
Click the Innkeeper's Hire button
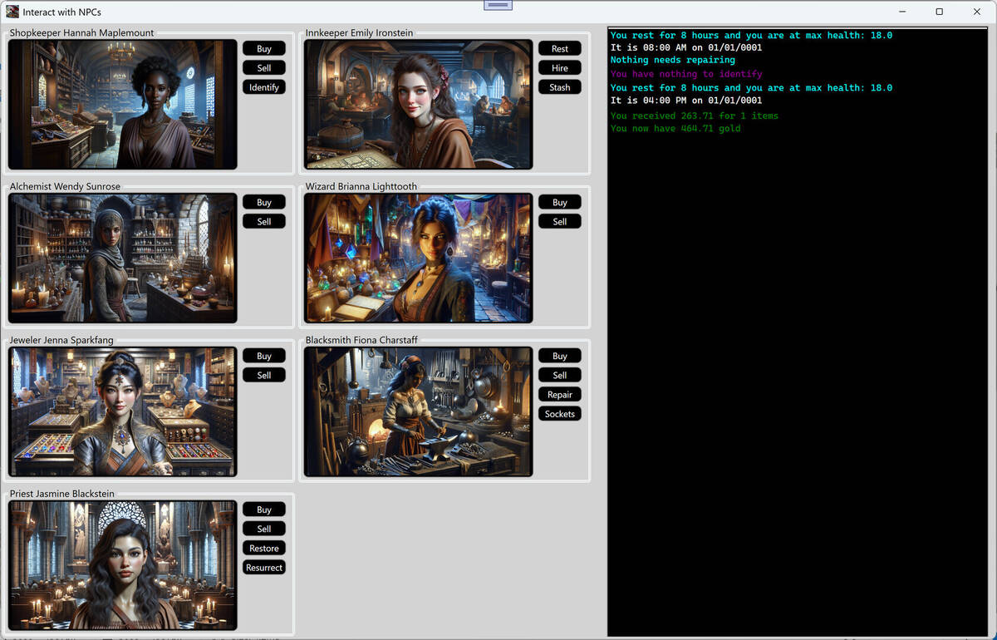pos(560,67)
